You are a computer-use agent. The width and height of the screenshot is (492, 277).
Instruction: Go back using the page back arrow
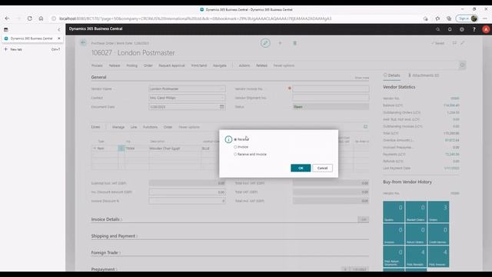click(83, 43)
